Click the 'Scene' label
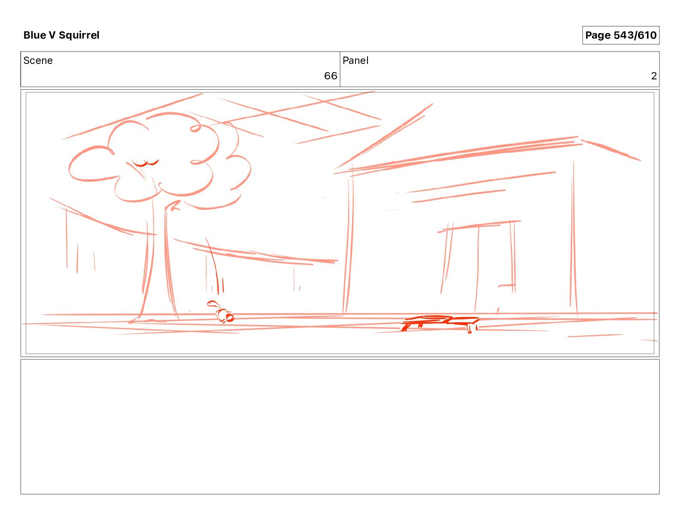The width and height of the screenshot is (680, 525). pyautogui.click(x=38, y=60)
